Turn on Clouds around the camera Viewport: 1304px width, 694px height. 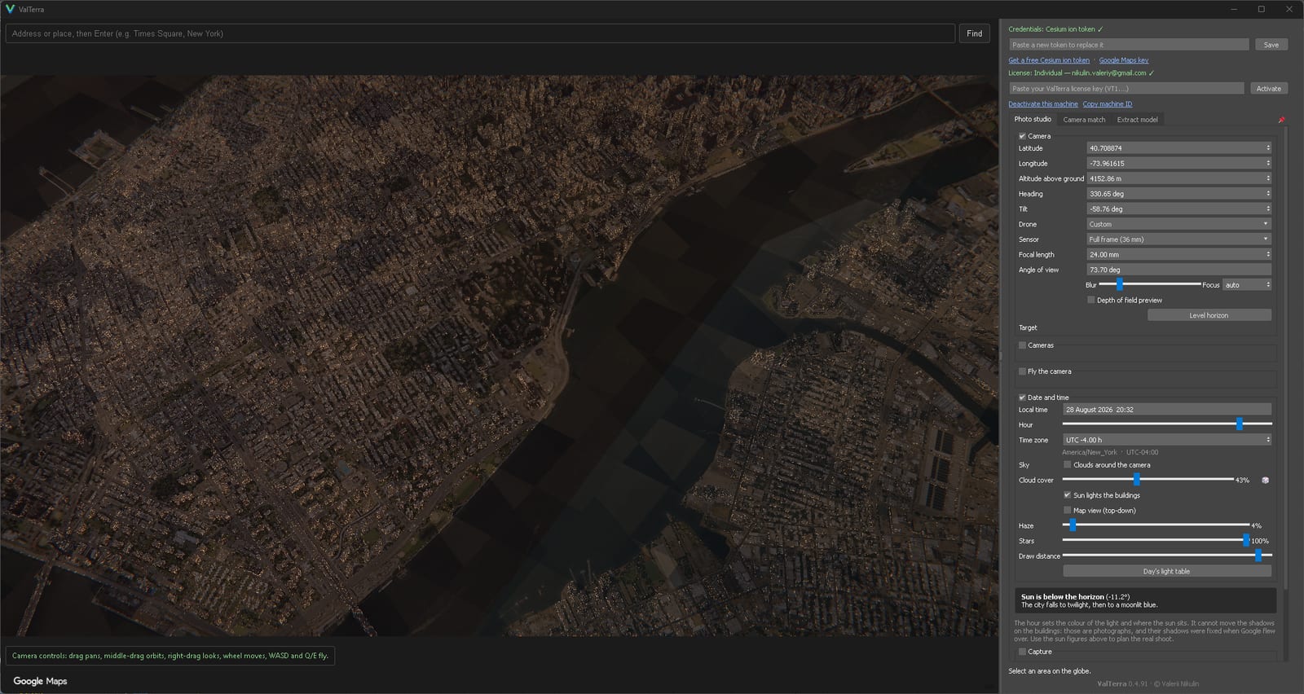click(x=1068, y=465)
